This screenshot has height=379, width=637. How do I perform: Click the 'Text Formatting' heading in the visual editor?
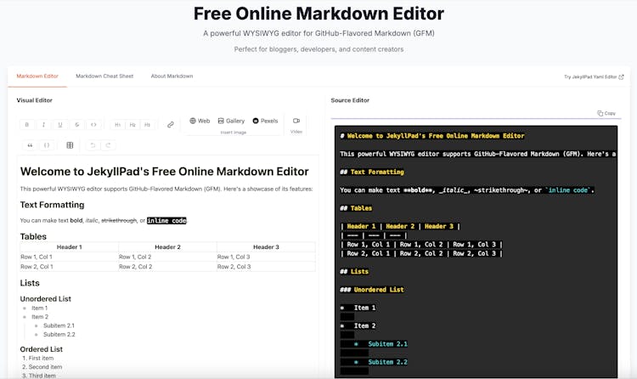53,205
